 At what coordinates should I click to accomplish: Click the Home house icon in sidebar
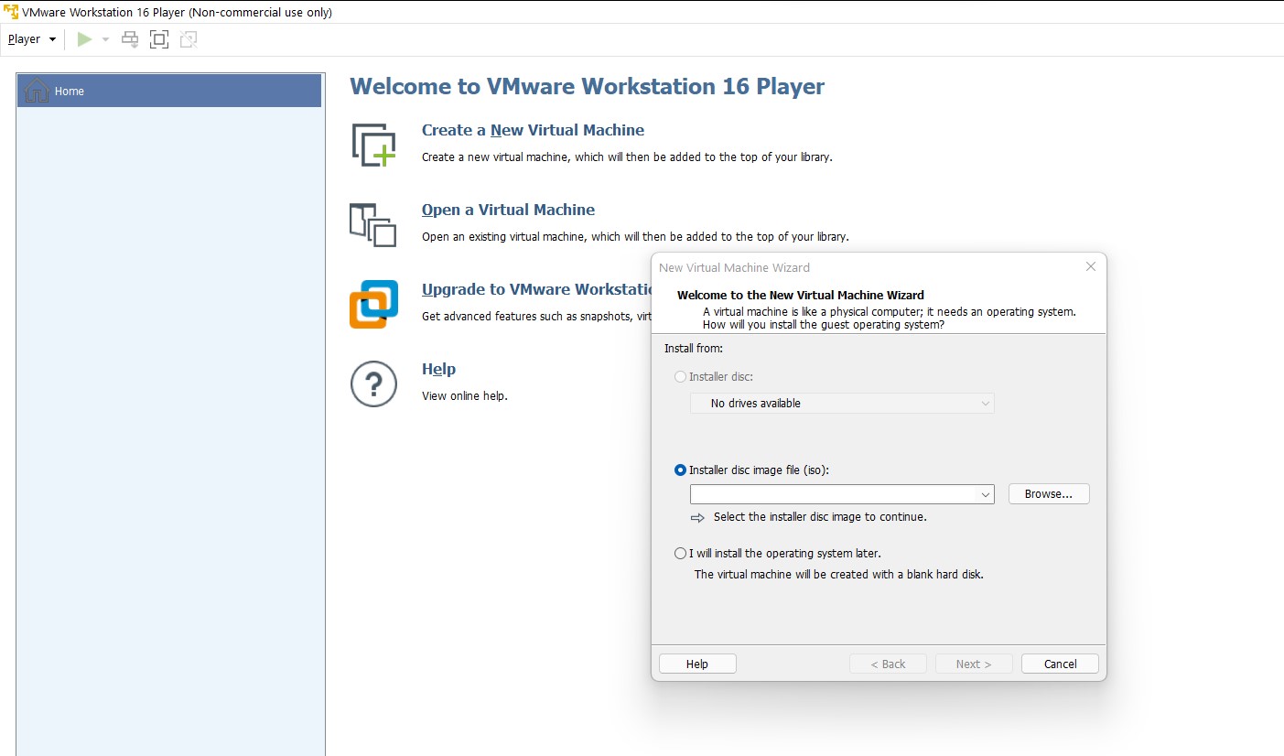(37, 91)
